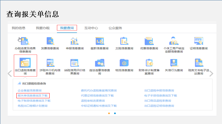The image size is (222, 124).
Task: Open 税务文书电子送达查询 icon
Action: tap(199, 63)
